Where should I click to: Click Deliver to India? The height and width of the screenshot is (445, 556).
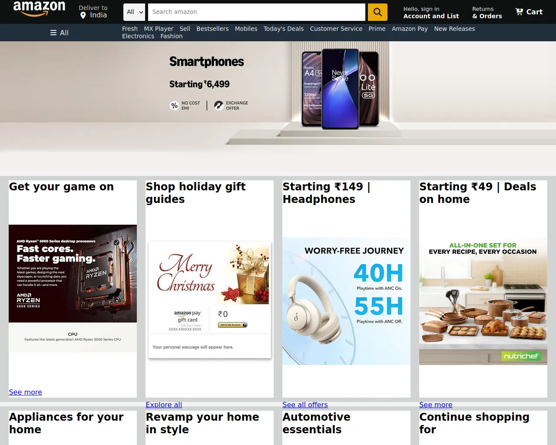click(93, 12)
